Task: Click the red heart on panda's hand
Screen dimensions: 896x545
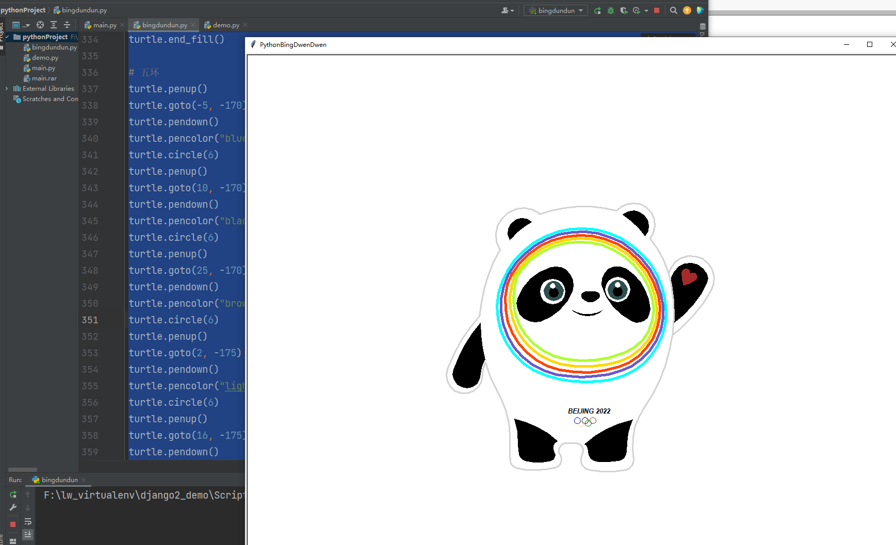Action: coord(689,276)
